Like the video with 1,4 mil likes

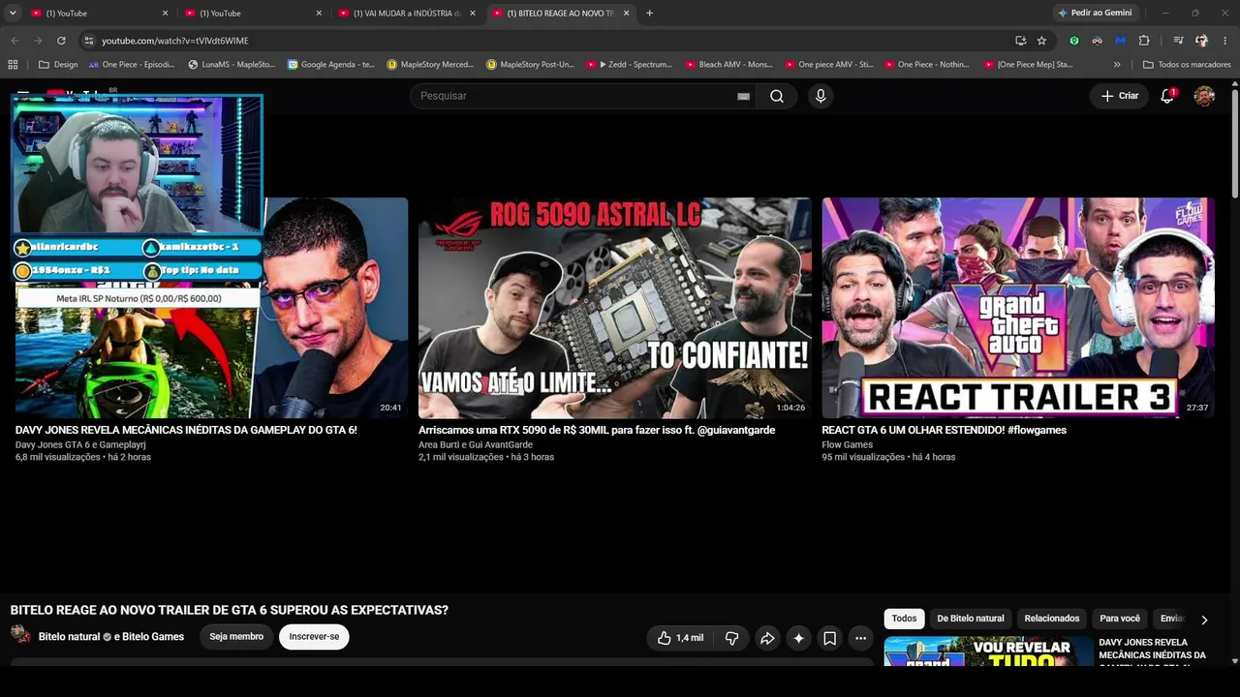(681, 638)
